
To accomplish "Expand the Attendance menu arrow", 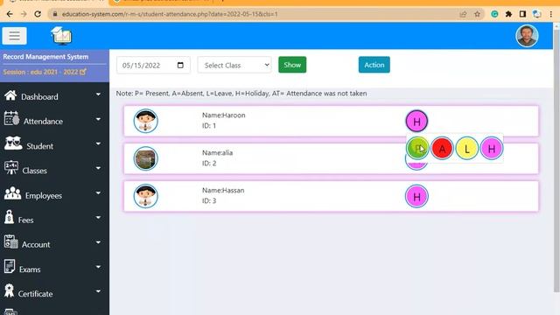I will [x=98, y=119].
